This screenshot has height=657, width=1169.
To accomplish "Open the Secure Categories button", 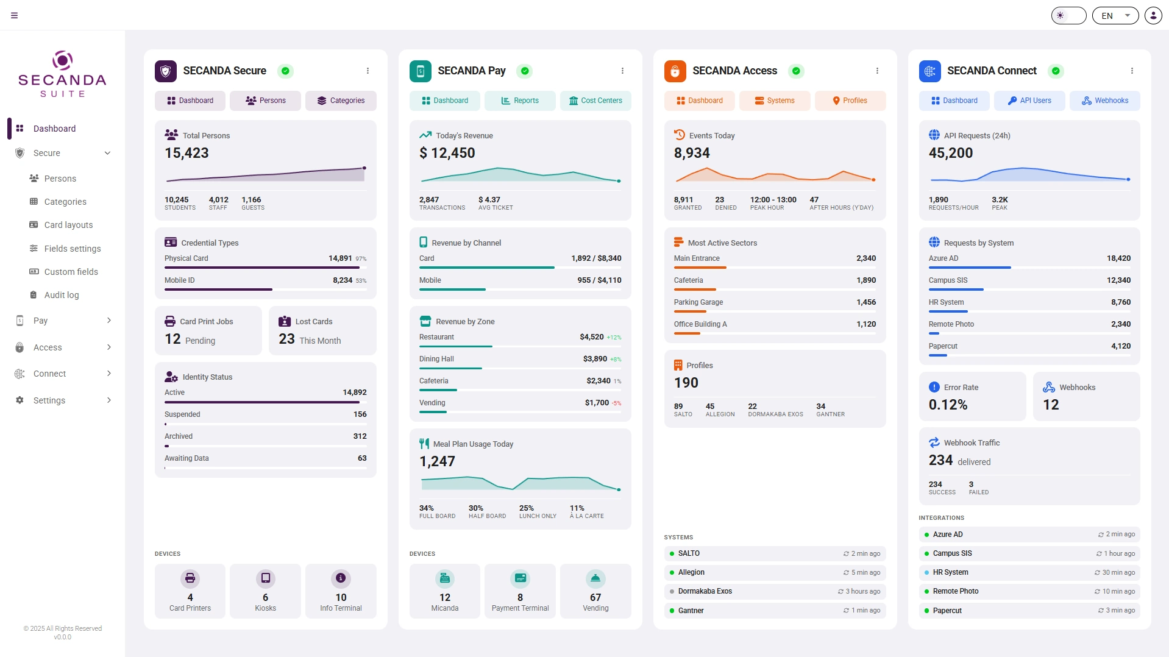I will (x=341, y=101).
